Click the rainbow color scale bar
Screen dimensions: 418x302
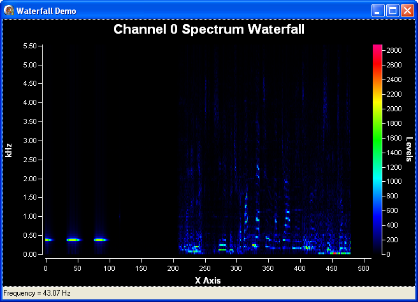click(377, 149)
